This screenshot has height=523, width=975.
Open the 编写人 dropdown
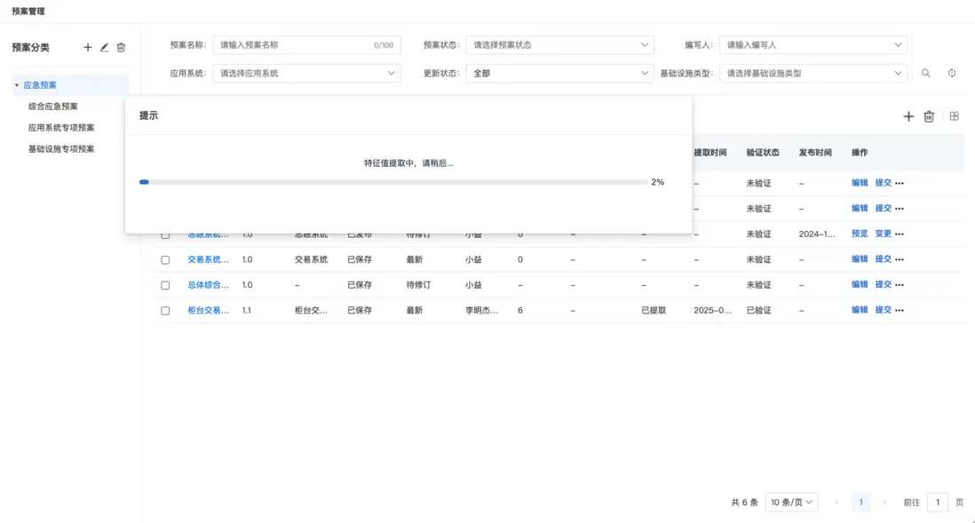pyautogui.click(x=812, y=44)
